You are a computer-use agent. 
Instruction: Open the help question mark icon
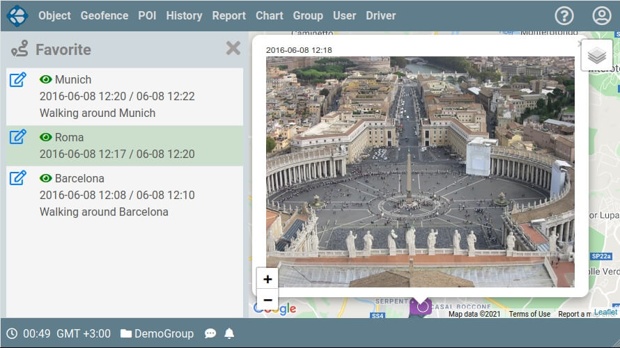click(x=564, y=16)
